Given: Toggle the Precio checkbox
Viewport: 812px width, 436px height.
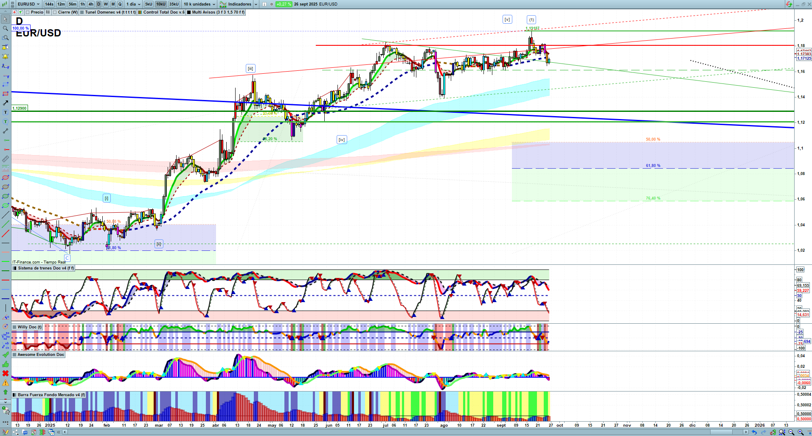Looking at the screenshot, I should point(28,12).
